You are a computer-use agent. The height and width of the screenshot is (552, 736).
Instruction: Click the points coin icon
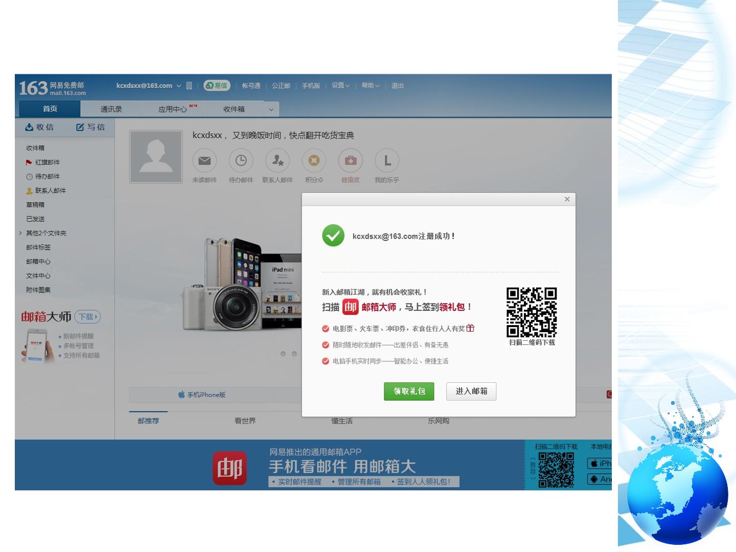tap(314, 160)
